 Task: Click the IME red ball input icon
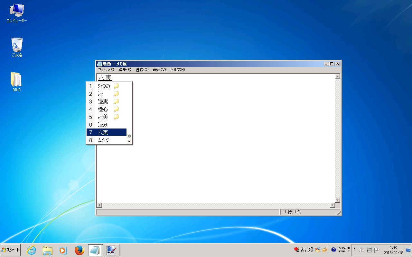tap(296, 250)
